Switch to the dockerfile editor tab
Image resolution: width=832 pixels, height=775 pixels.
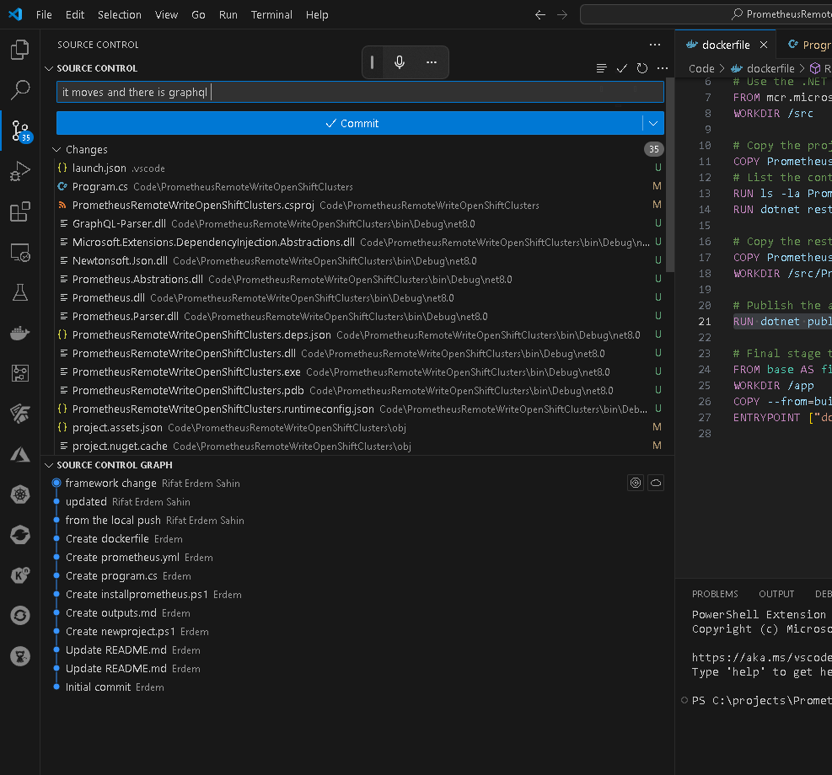pos(725,45)
